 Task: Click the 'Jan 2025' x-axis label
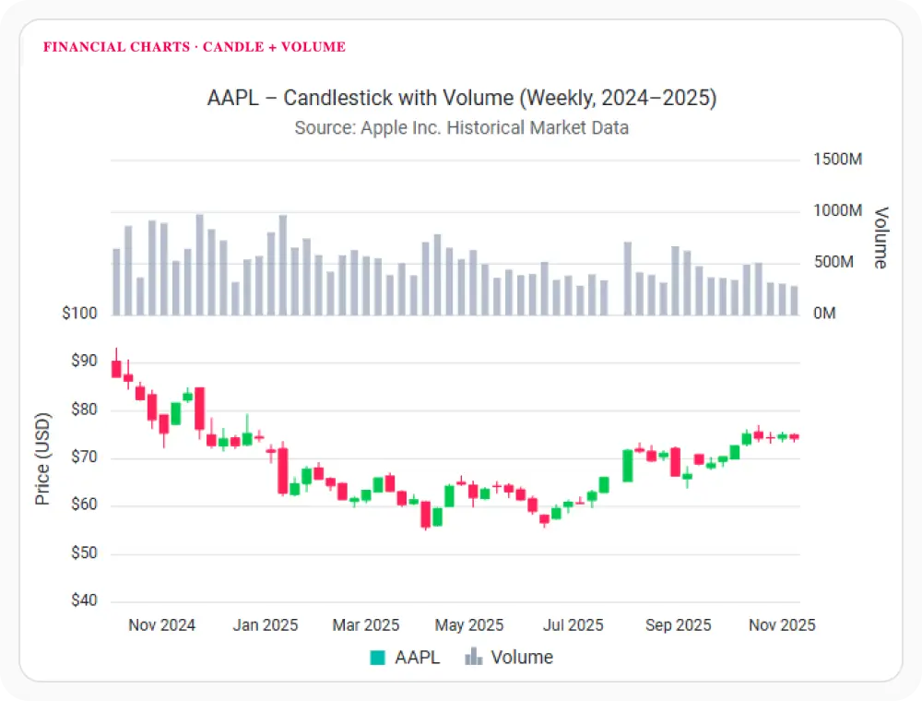[266, 624]
